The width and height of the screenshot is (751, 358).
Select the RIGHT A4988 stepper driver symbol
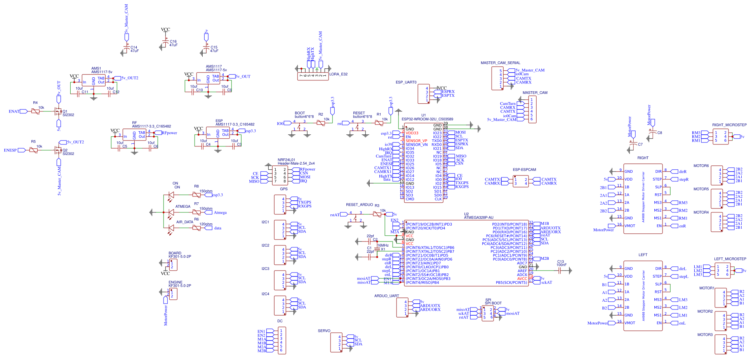pos(643,198)
